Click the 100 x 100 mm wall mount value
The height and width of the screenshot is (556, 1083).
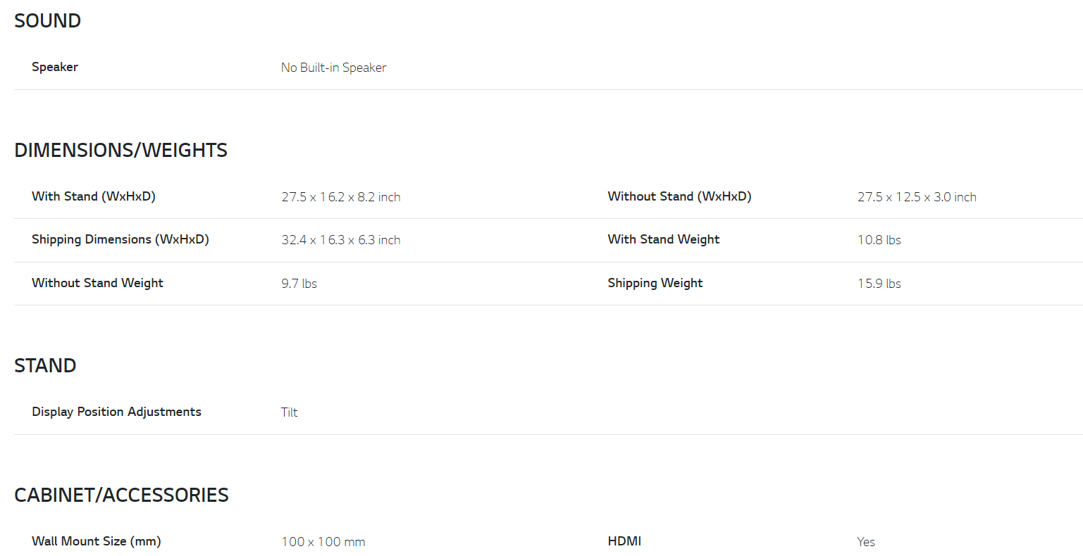tap(323, 542)
